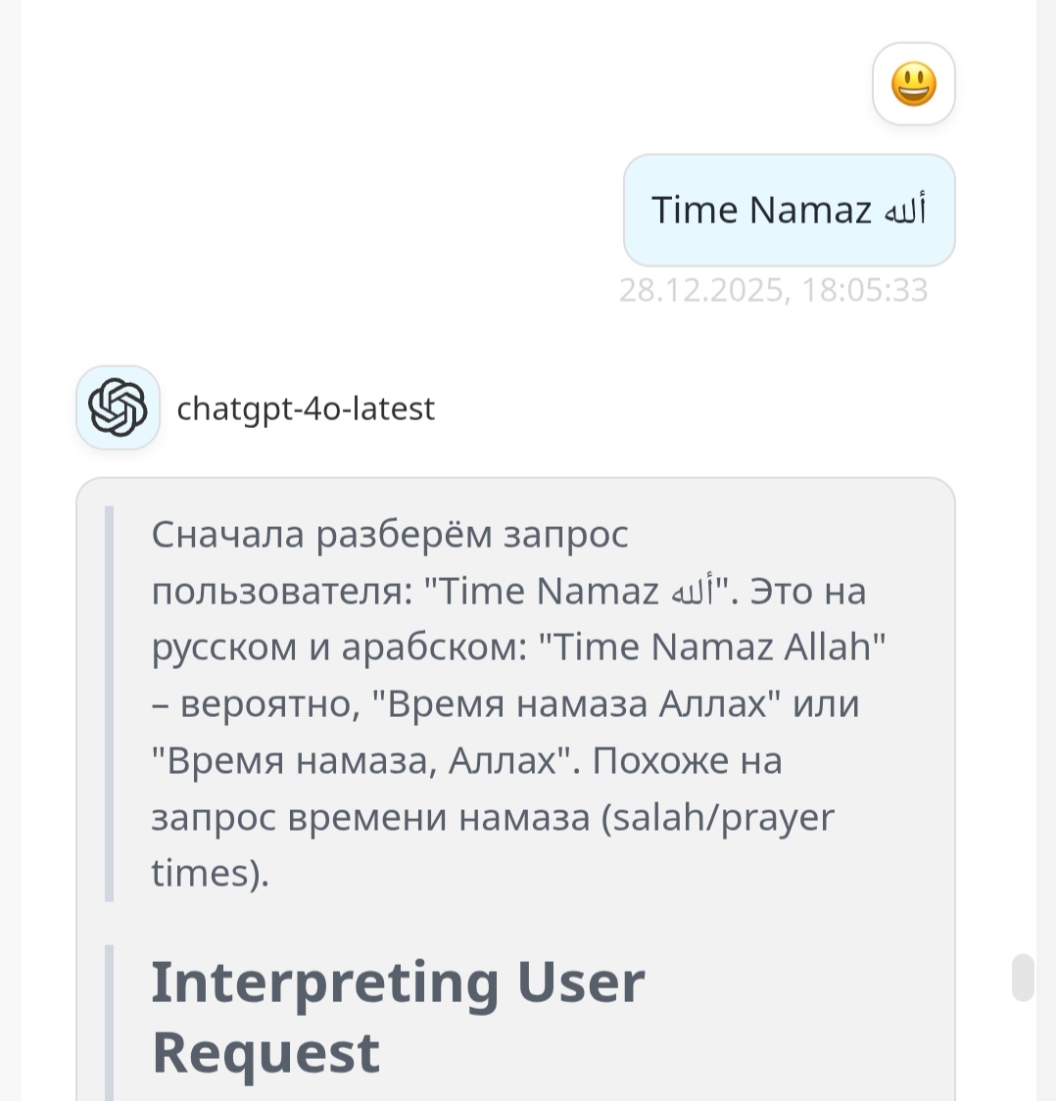
Task: Click the word "Allah" in the reasoning text
Action: (x=828, y=647)
